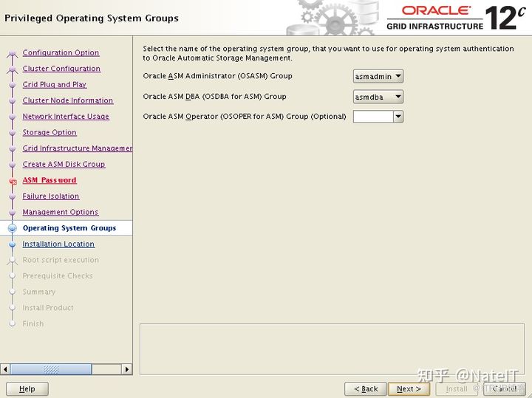
Task: Click the Back button
Action: pyautogui.click(x=366, y=389)
